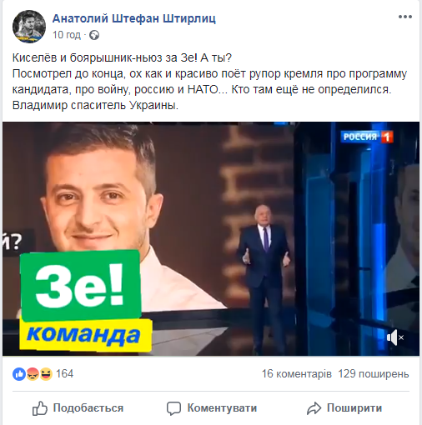This screenshot has width=422, height=425.
Task: Click the blue Like reaction icon
Action: pos(19,374)
